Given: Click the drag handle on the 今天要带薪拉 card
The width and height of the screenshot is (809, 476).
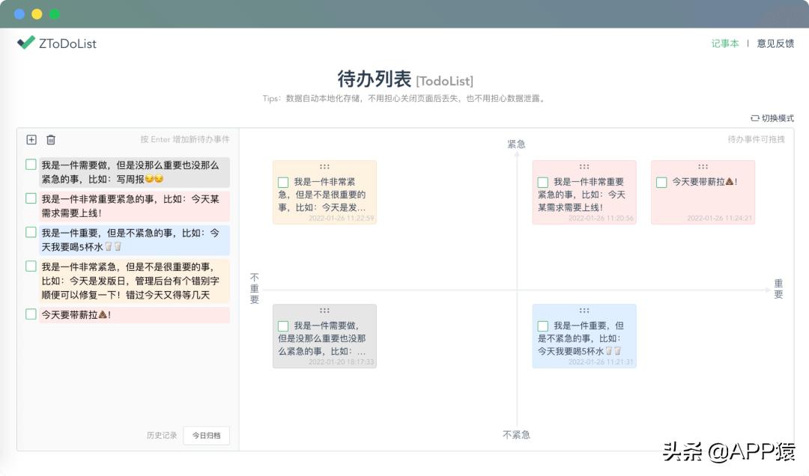Looking at the screenshot, I should click(703, 167).
